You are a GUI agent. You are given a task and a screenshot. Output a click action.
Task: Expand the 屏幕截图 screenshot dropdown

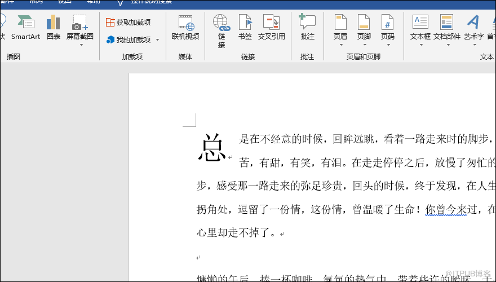pyautogui.click(x=80, y=44)
